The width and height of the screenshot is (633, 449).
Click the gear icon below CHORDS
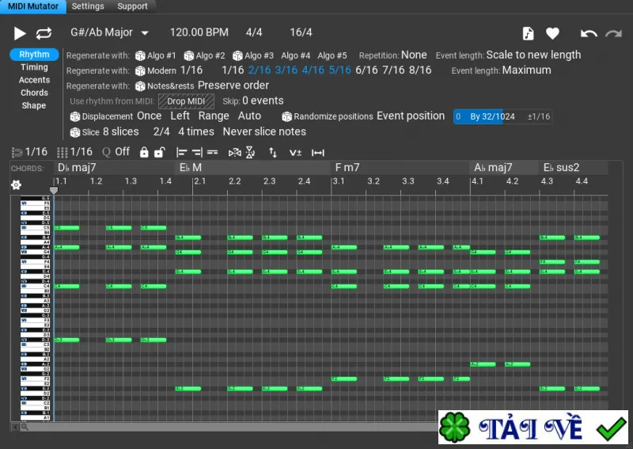click(16, 185)
